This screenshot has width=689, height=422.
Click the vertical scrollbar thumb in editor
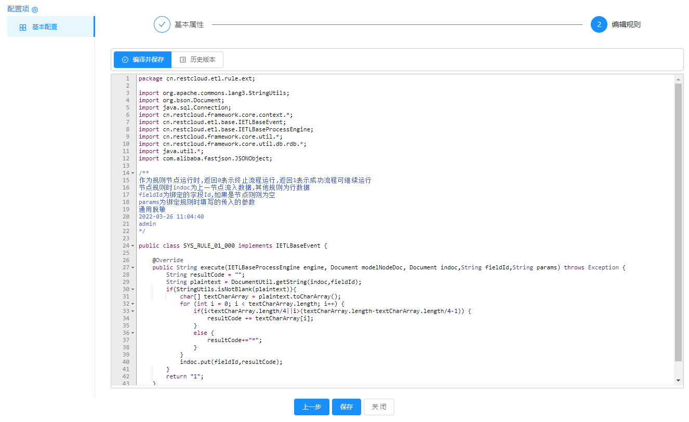coord(678,222)
